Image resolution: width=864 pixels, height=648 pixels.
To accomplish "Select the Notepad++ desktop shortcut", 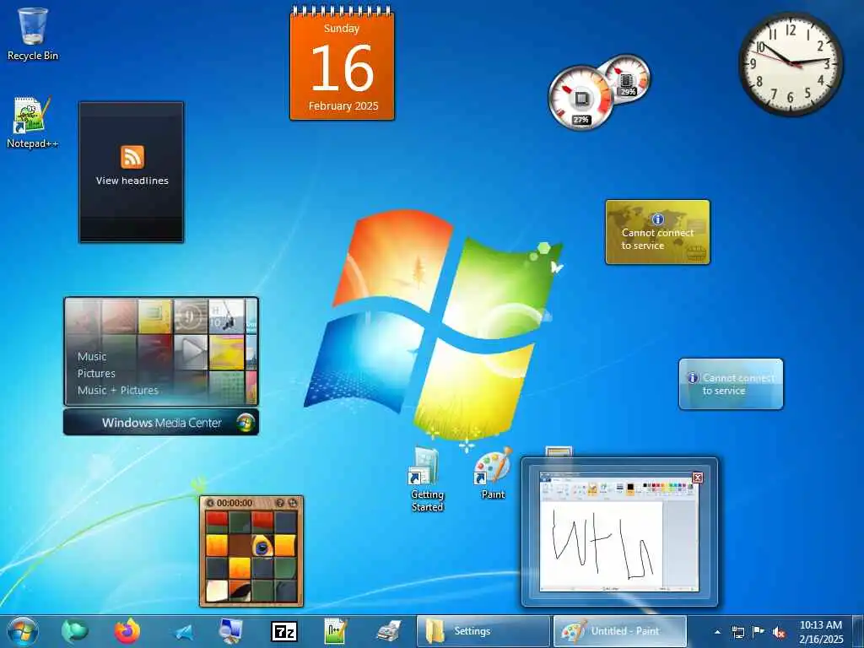I will tap(33, 122).
